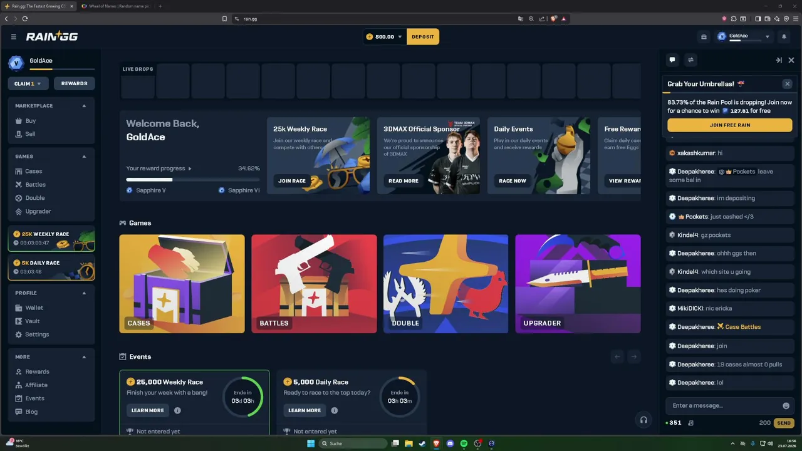The image size is (802, 451).
Task: Click Race Now on the Daily Events card
Action: coord(513,181)
